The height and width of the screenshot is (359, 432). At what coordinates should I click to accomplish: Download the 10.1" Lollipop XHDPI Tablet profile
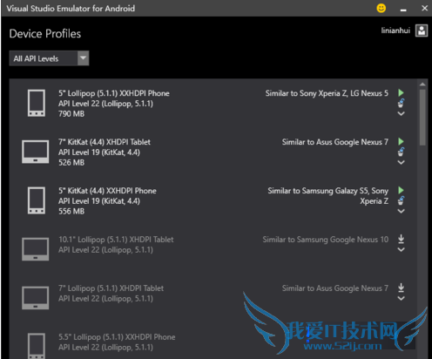coord(401,239)
